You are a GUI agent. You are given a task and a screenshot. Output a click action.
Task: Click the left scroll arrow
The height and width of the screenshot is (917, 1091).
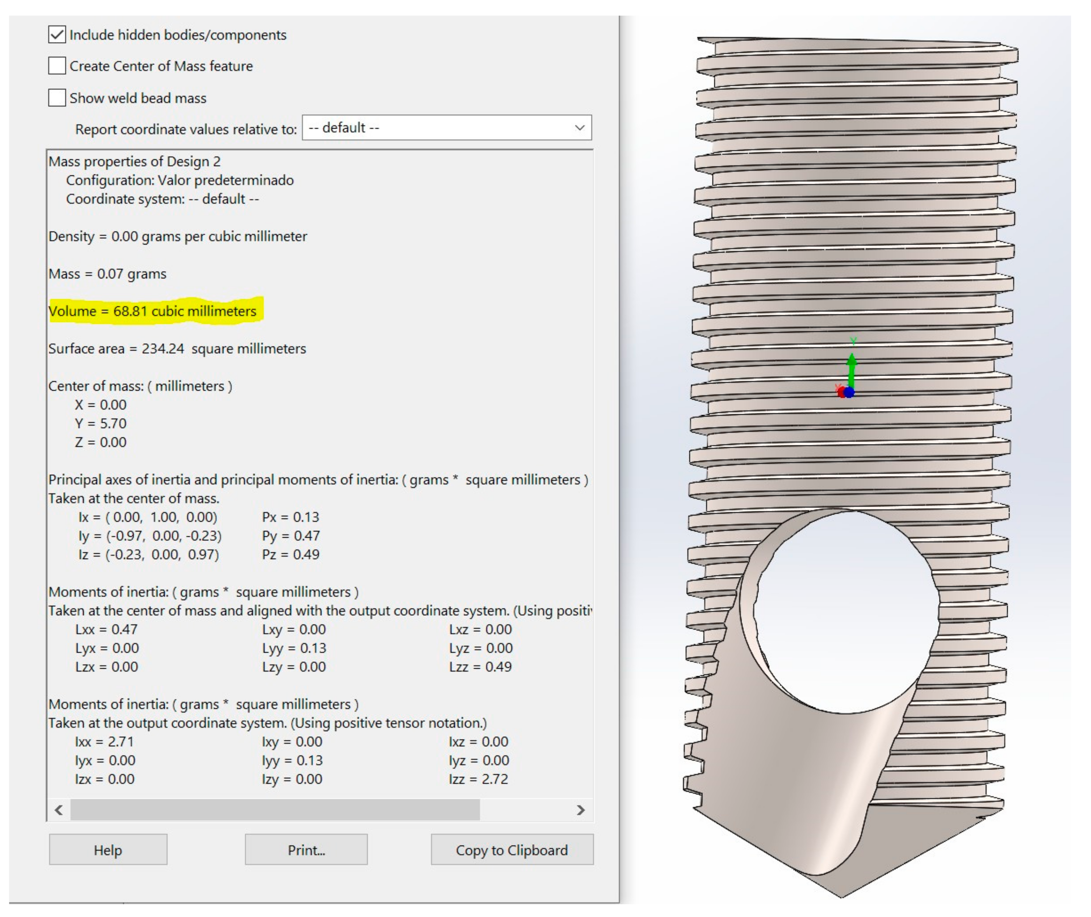59,810
